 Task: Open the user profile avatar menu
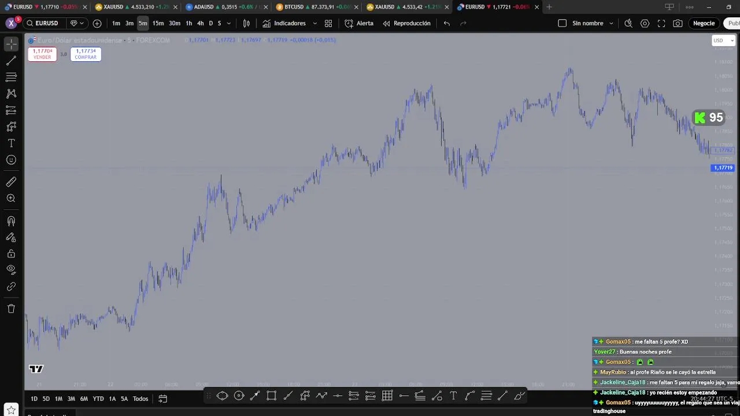click(x=12, y=23)
